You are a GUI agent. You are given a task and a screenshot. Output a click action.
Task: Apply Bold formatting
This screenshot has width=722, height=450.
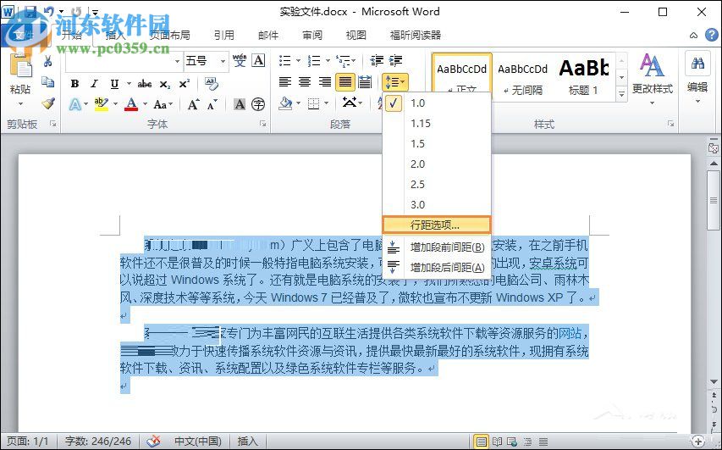tap(74, 84)
